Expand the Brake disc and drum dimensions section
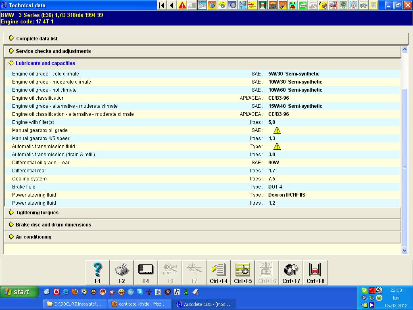 pyautogui.click(x=202, y=224)
